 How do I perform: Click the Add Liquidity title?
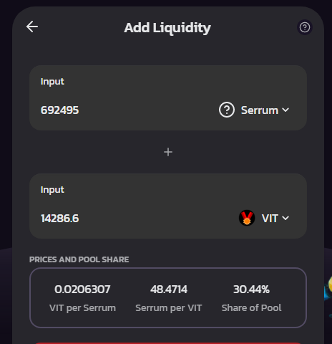[x=167, y=28]
